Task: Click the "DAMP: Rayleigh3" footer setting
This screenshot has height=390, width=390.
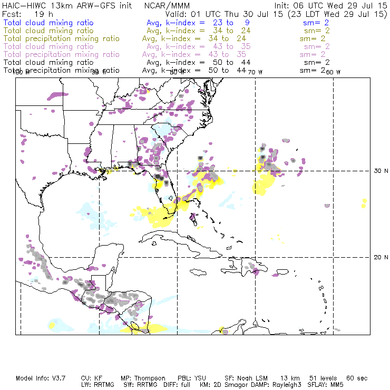Action: click(x=276, y=385)
